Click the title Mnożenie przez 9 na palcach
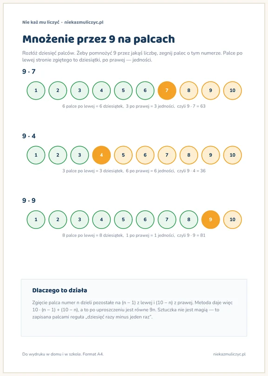The image size is (268, 376). tap(99, 39)
